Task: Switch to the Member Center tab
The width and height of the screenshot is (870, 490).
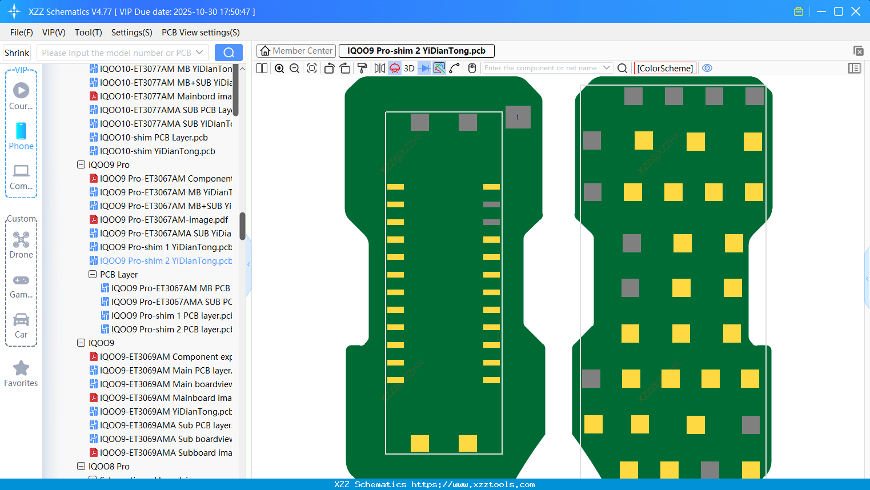Action: [296, 51]
